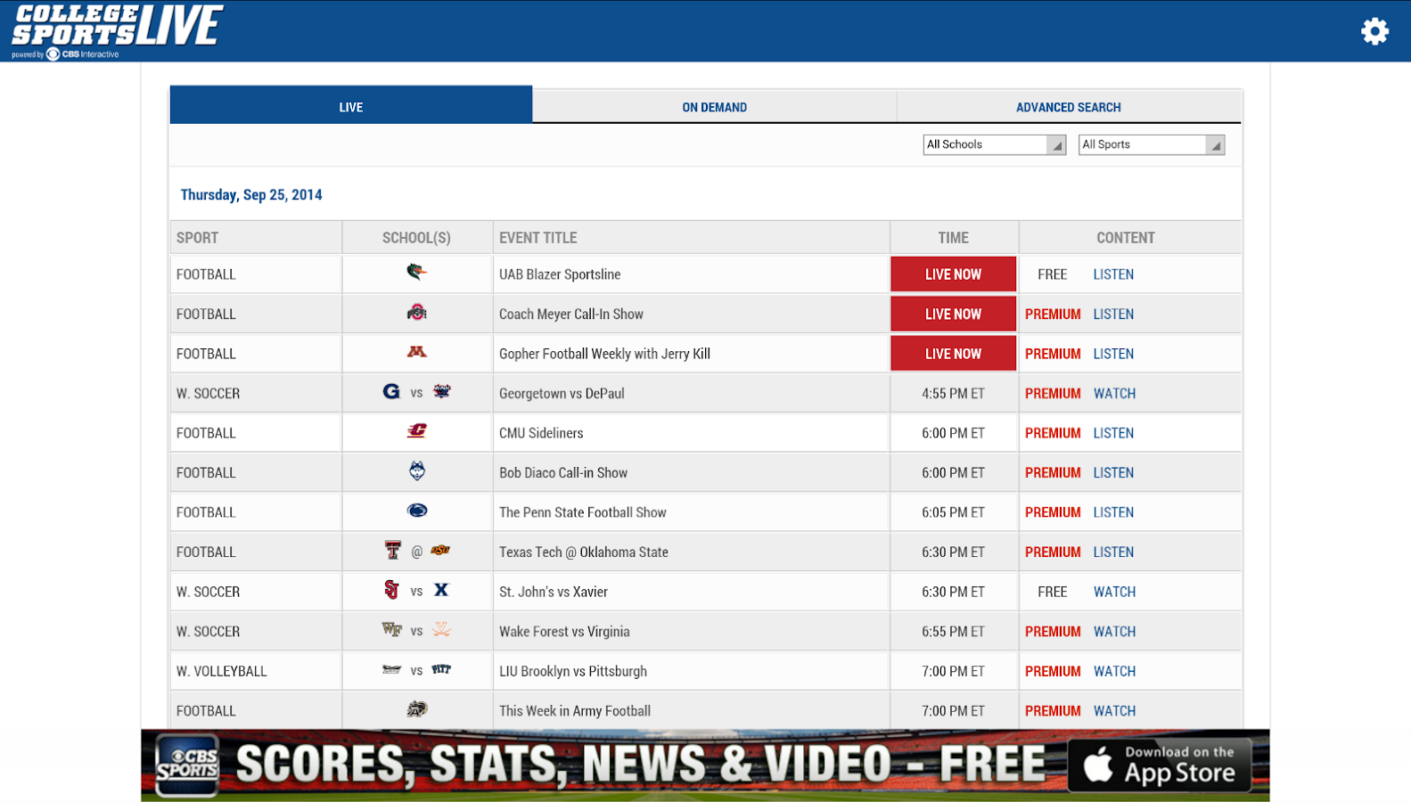Image resolution: width=1411 pixels, height=802 pixels.
Task: Click PREMIUM label for Georgetown vs DePaul
Action: point(1053,393)
